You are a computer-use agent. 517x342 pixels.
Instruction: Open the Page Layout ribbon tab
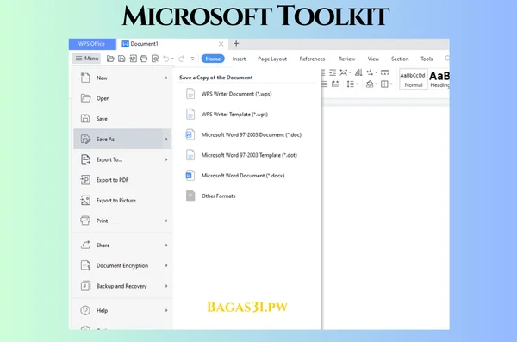click(x=272, y=59)
